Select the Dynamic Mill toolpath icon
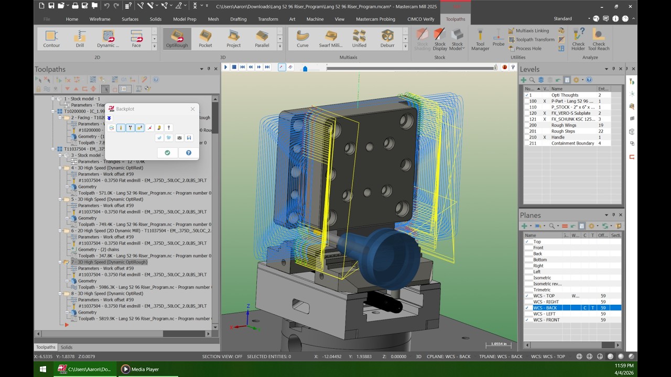Image resolution: width=671 pixels, height=377 pixels. (108, 39)
